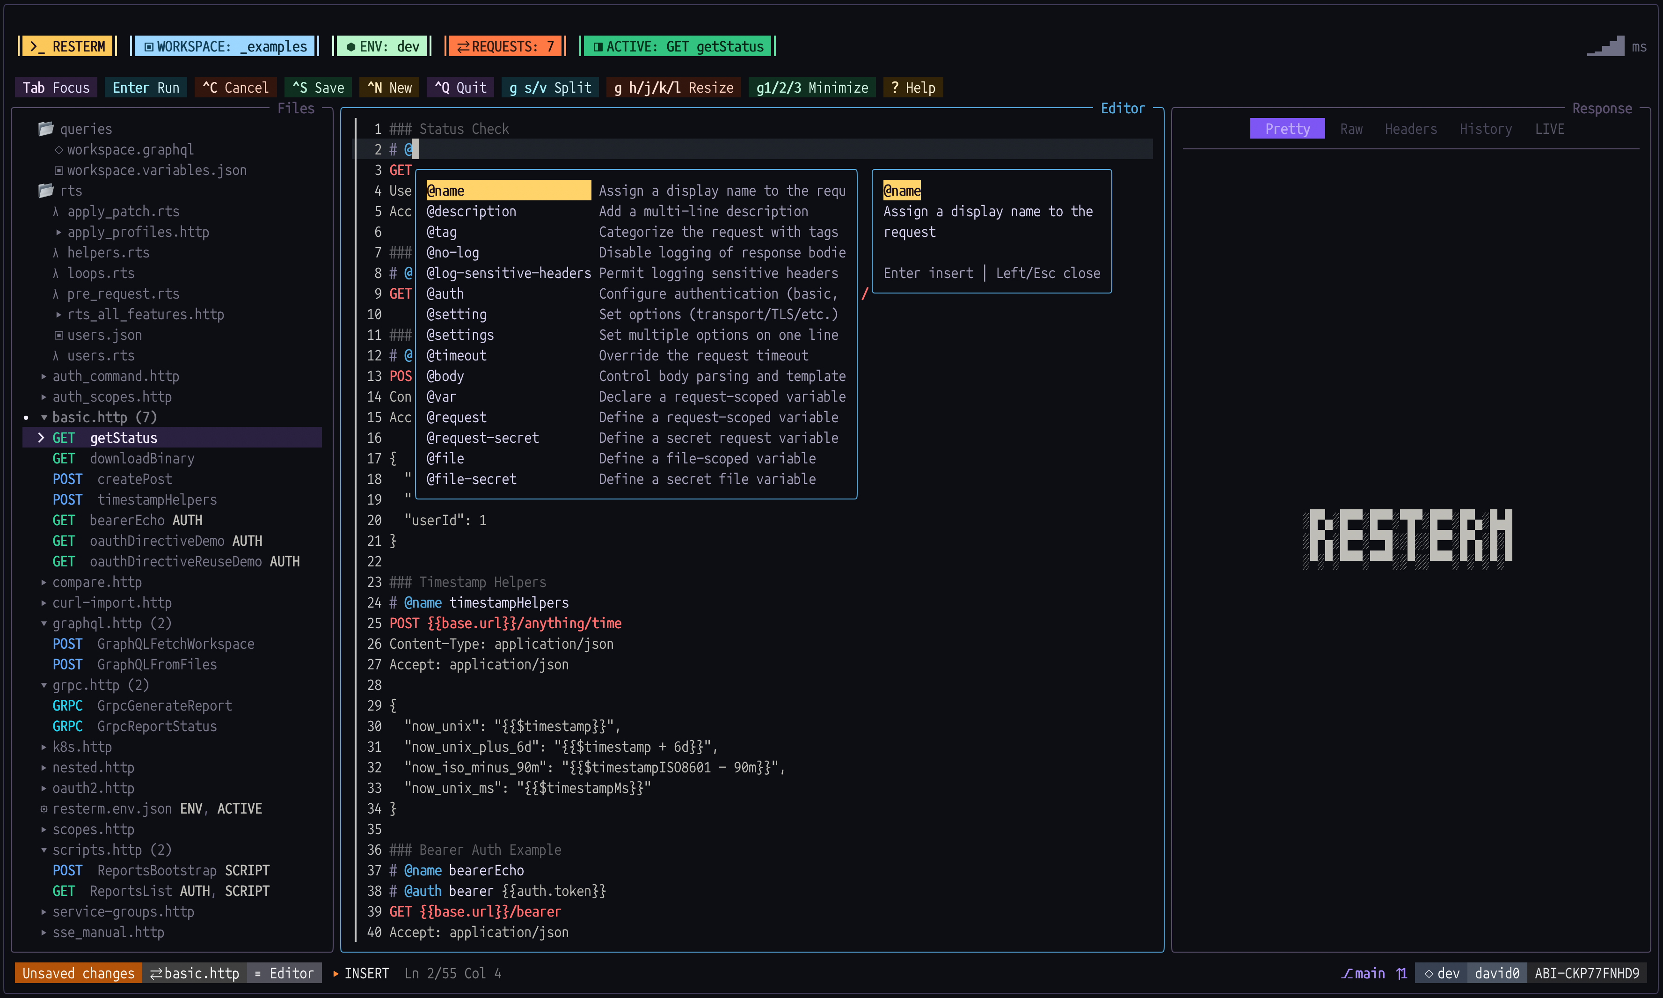
Task: Click the getStatus selection chevron
Action: pyautogui.click(x=41, y=438)
